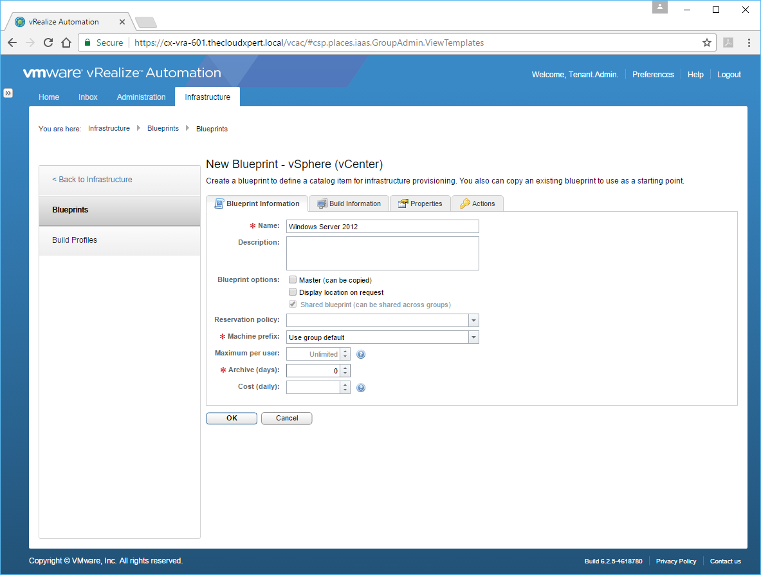Viewport: 761px width, 575px height.
Task: Go to browser home page icon
Action: point(66,42)
